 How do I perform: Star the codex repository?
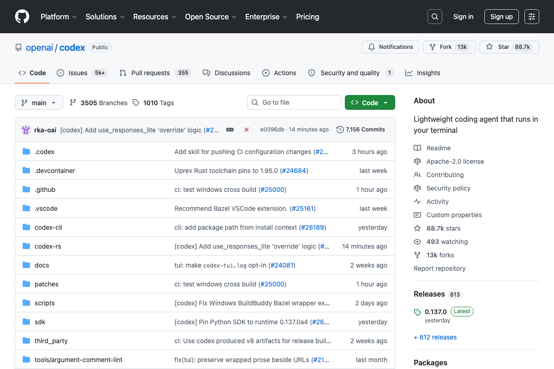[x=509, y=47]
